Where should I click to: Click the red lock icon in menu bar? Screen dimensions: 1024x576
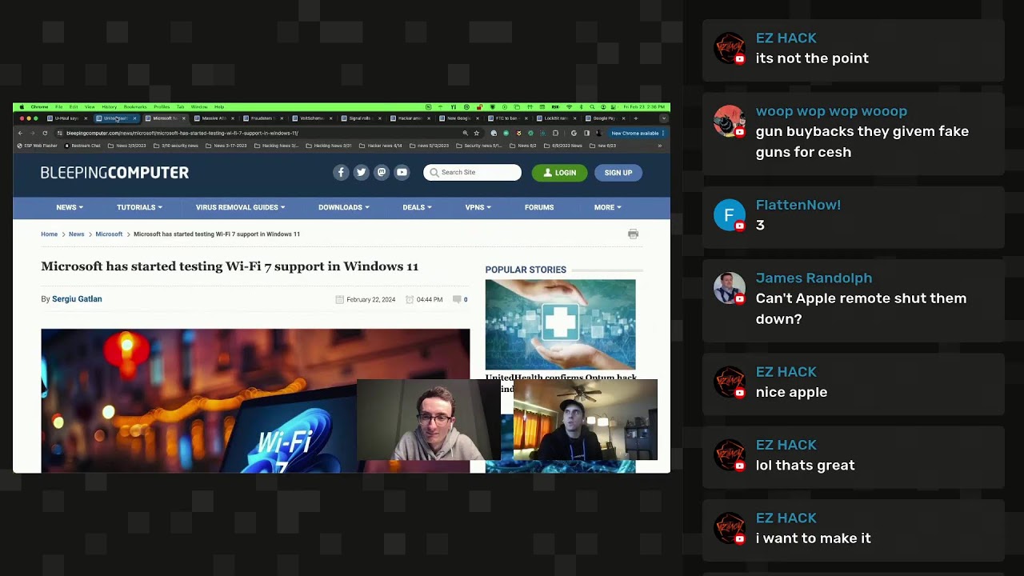pos(479,106)
